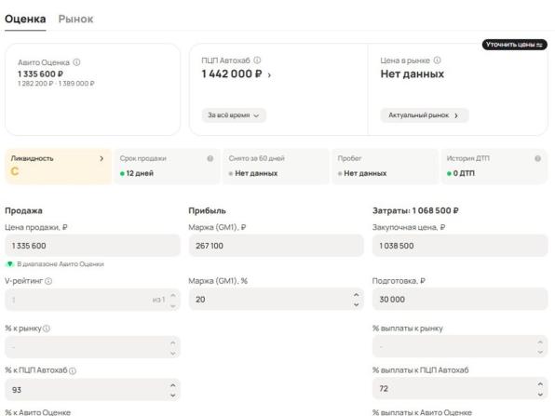Screen dimensions: 555x416
Task: Increase % выплаты к ПЦП Автохаб value
Action: (x=540, y=384)
